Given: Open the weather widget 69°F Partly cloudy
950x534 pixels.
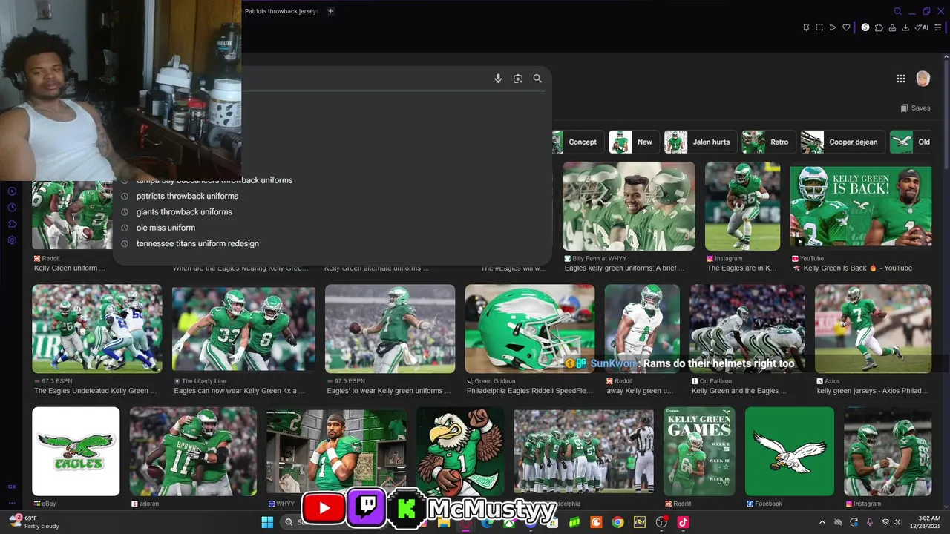Looking at the screenshot, I should [x=33, y=522].
